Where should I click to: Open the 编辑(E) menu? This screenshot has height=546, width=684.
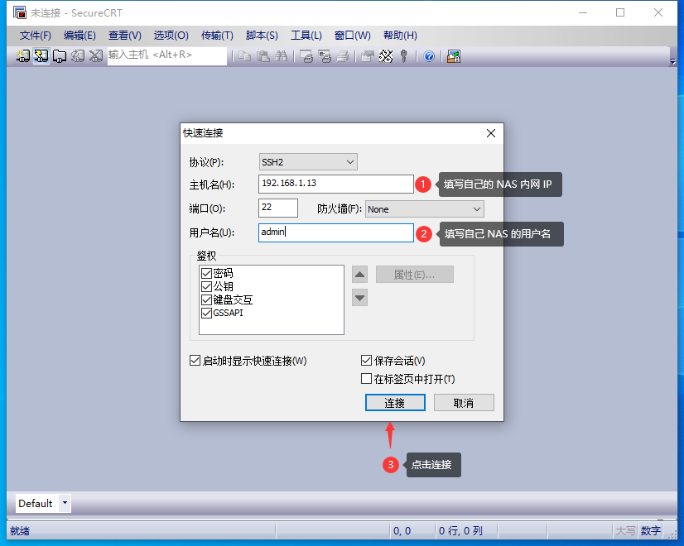tap(79, 36)
